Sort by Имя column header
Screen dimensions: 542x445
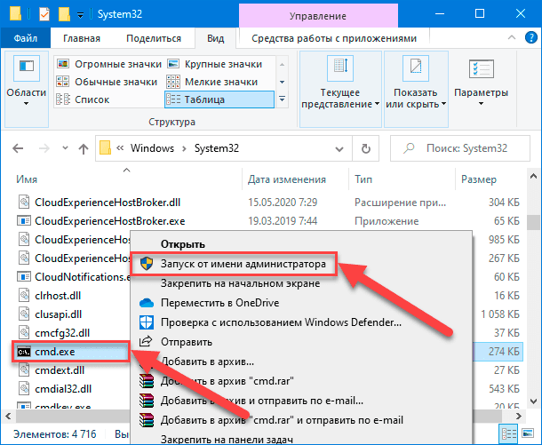pyautogui.click(x=128, y=179)
